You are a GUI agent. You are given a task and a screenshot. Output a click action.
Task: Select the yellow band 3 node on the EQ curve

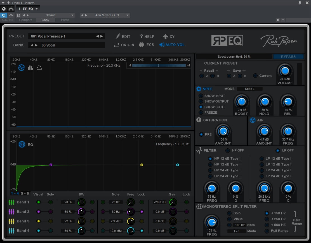pyautogui.click(x=142, y=165)
